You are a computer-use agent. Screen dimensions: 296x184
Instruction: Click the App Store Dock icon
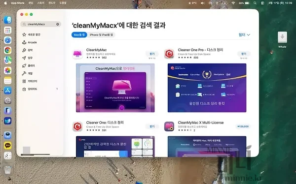[8, 91]
